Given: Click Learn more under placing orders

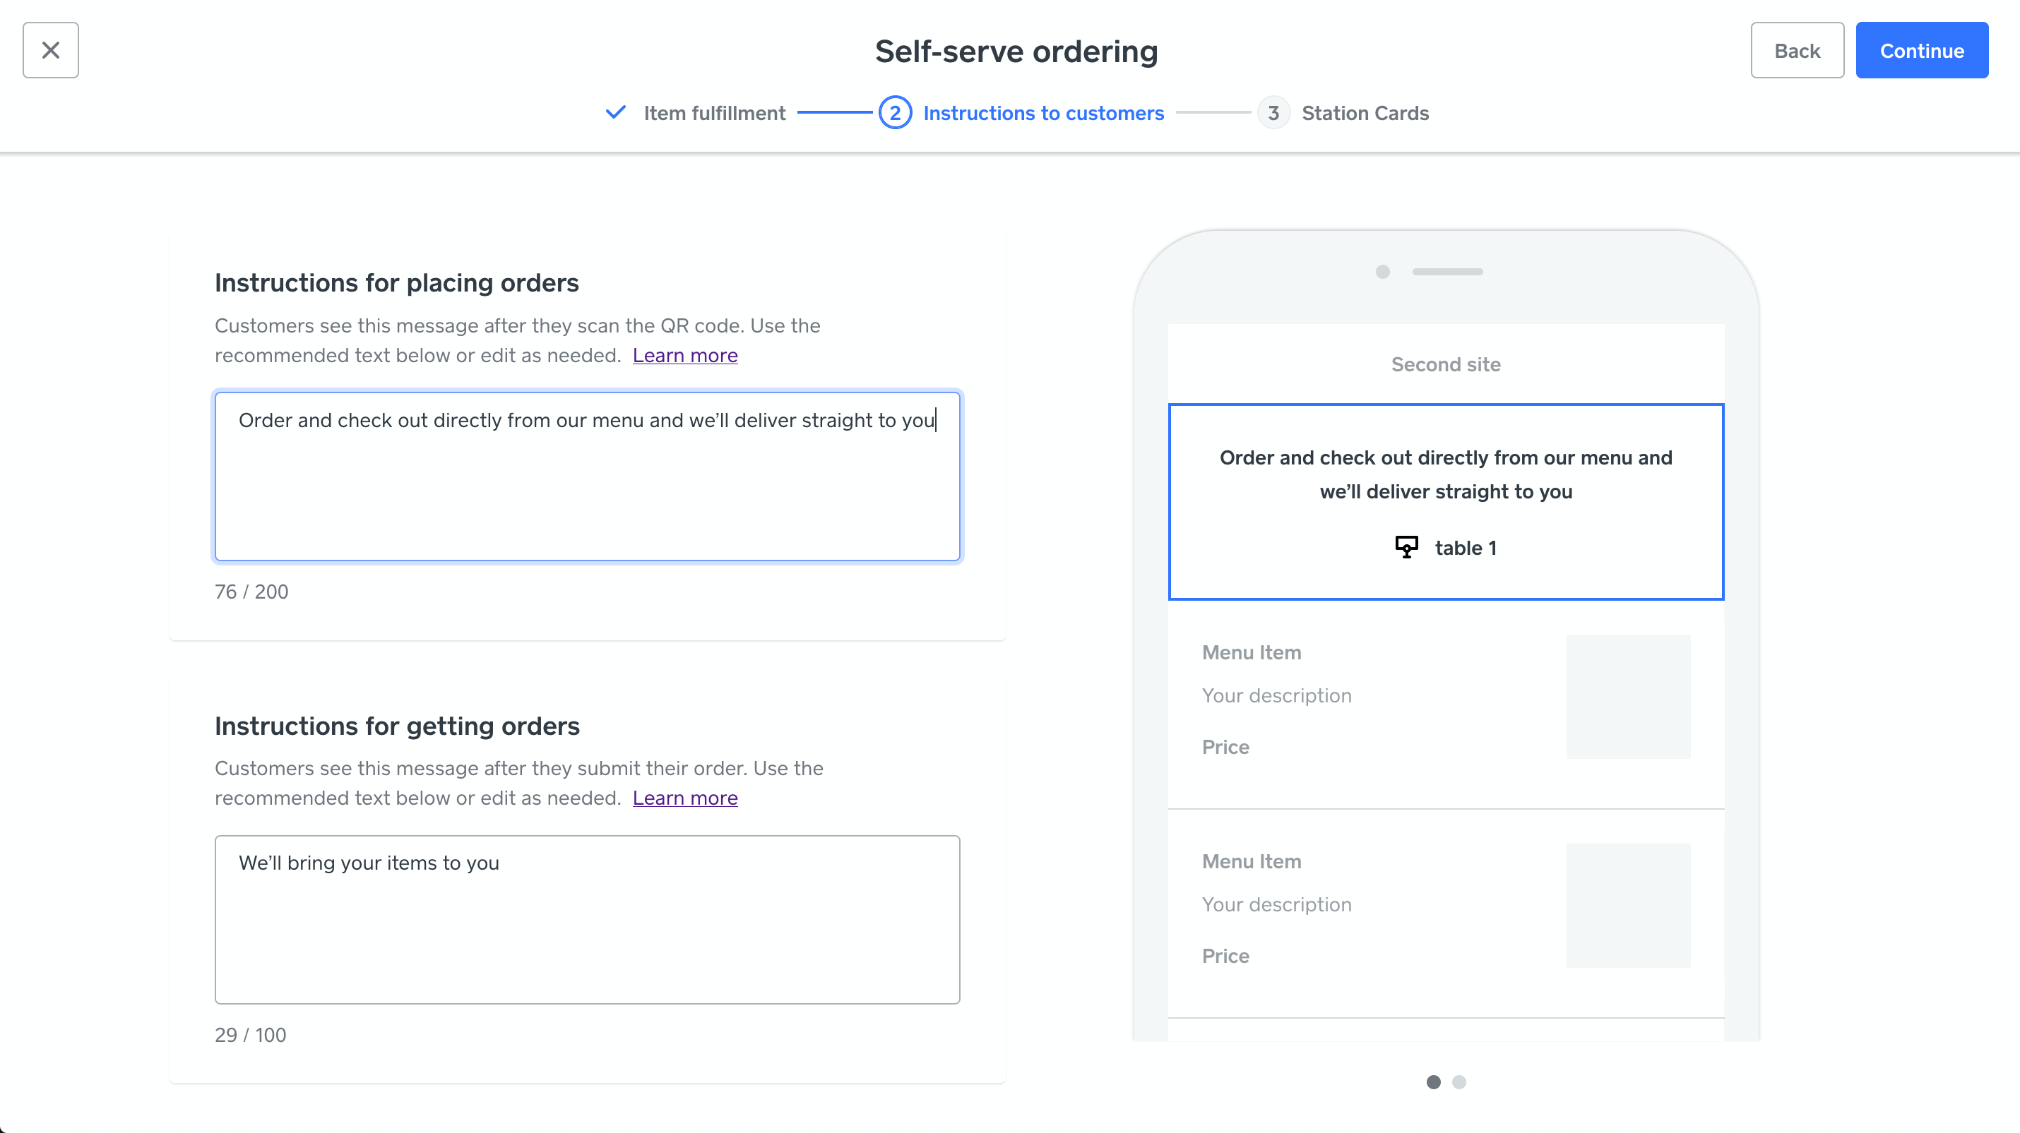Looking at the screenshot, I should coord(684,355).
